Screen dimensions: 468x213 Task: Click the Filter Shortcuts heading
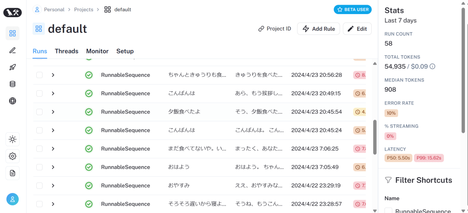(x=424, y=180)
